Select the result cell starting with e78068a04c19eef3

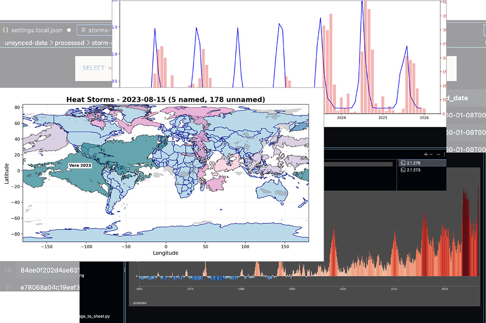pyautogui.click(x=50, y=288)
